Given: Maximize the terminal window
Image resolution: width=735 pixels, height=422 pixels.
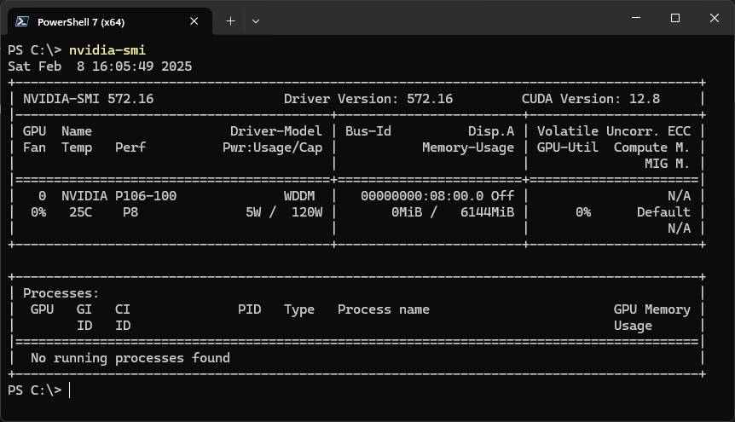Looking at the screenshot, I should (675, 18).
